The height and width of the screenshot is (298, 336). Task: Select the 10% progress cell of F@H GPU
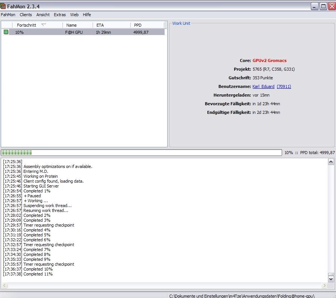(x=19, y=32)
